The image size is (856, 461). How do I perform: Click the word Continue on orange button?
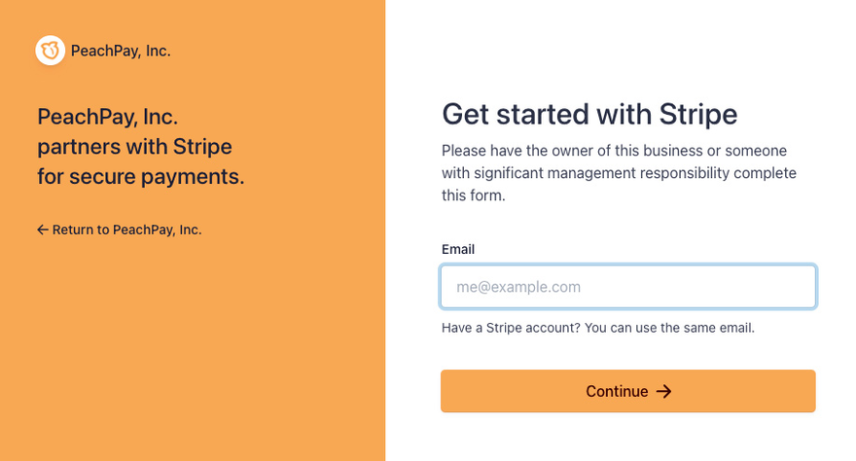616,391
